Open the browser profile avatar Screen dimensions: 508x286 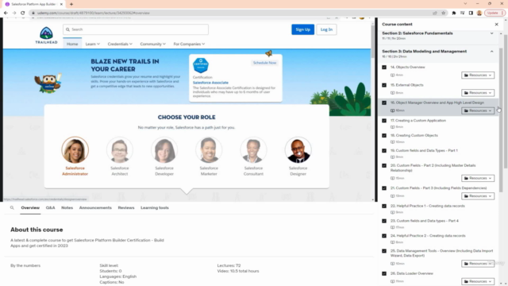coord(479,13)
